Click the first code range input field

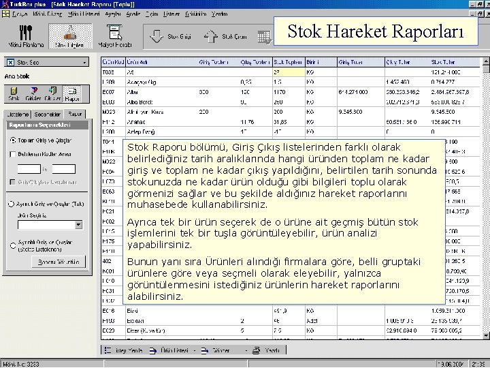(29, 169)
